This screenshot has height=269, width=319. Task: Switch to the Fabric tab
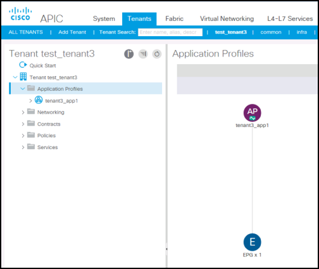pos(174,18)
